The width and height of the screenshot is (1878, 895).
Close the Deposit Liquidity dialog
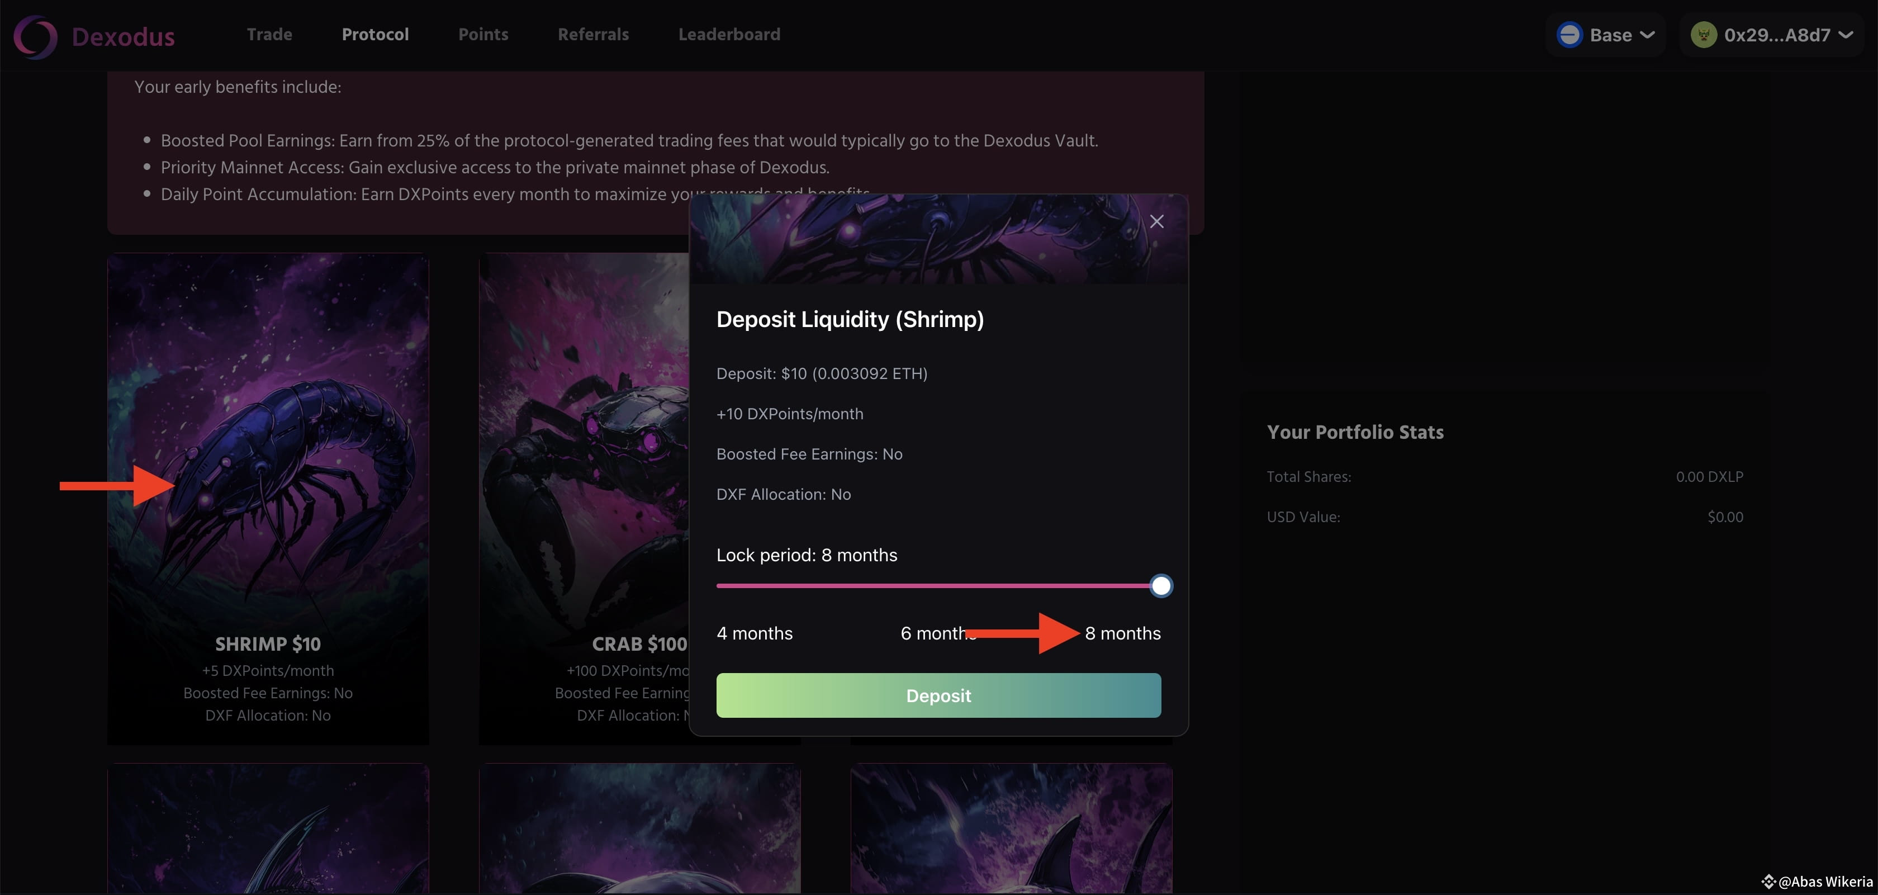click(x=1156, y=222)
